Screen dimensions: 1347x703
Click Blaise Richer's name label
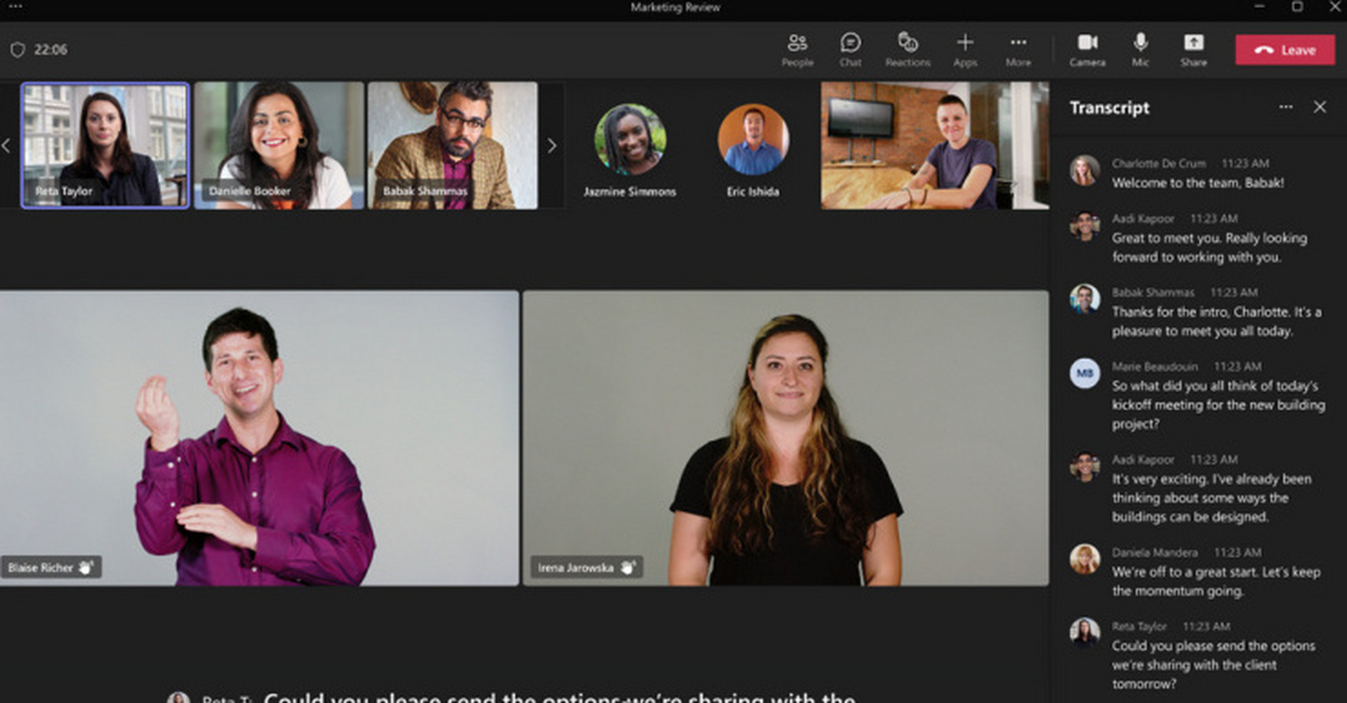41,567
